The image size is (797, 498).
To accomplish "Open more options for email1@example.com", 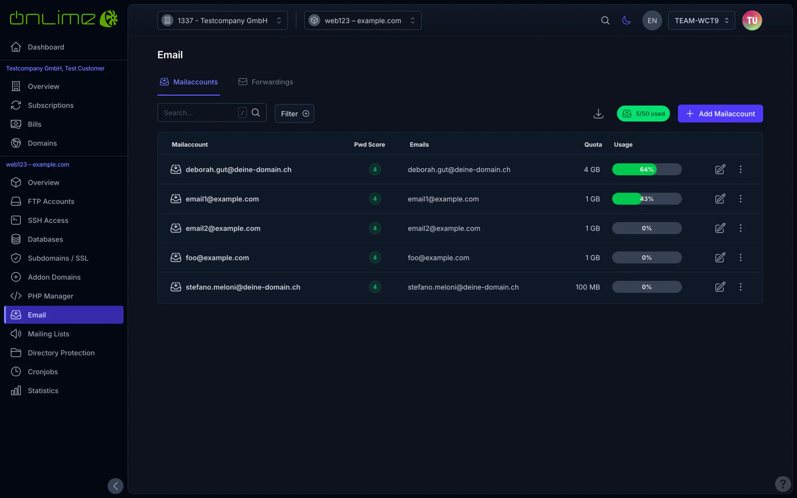I will (740, 199).
